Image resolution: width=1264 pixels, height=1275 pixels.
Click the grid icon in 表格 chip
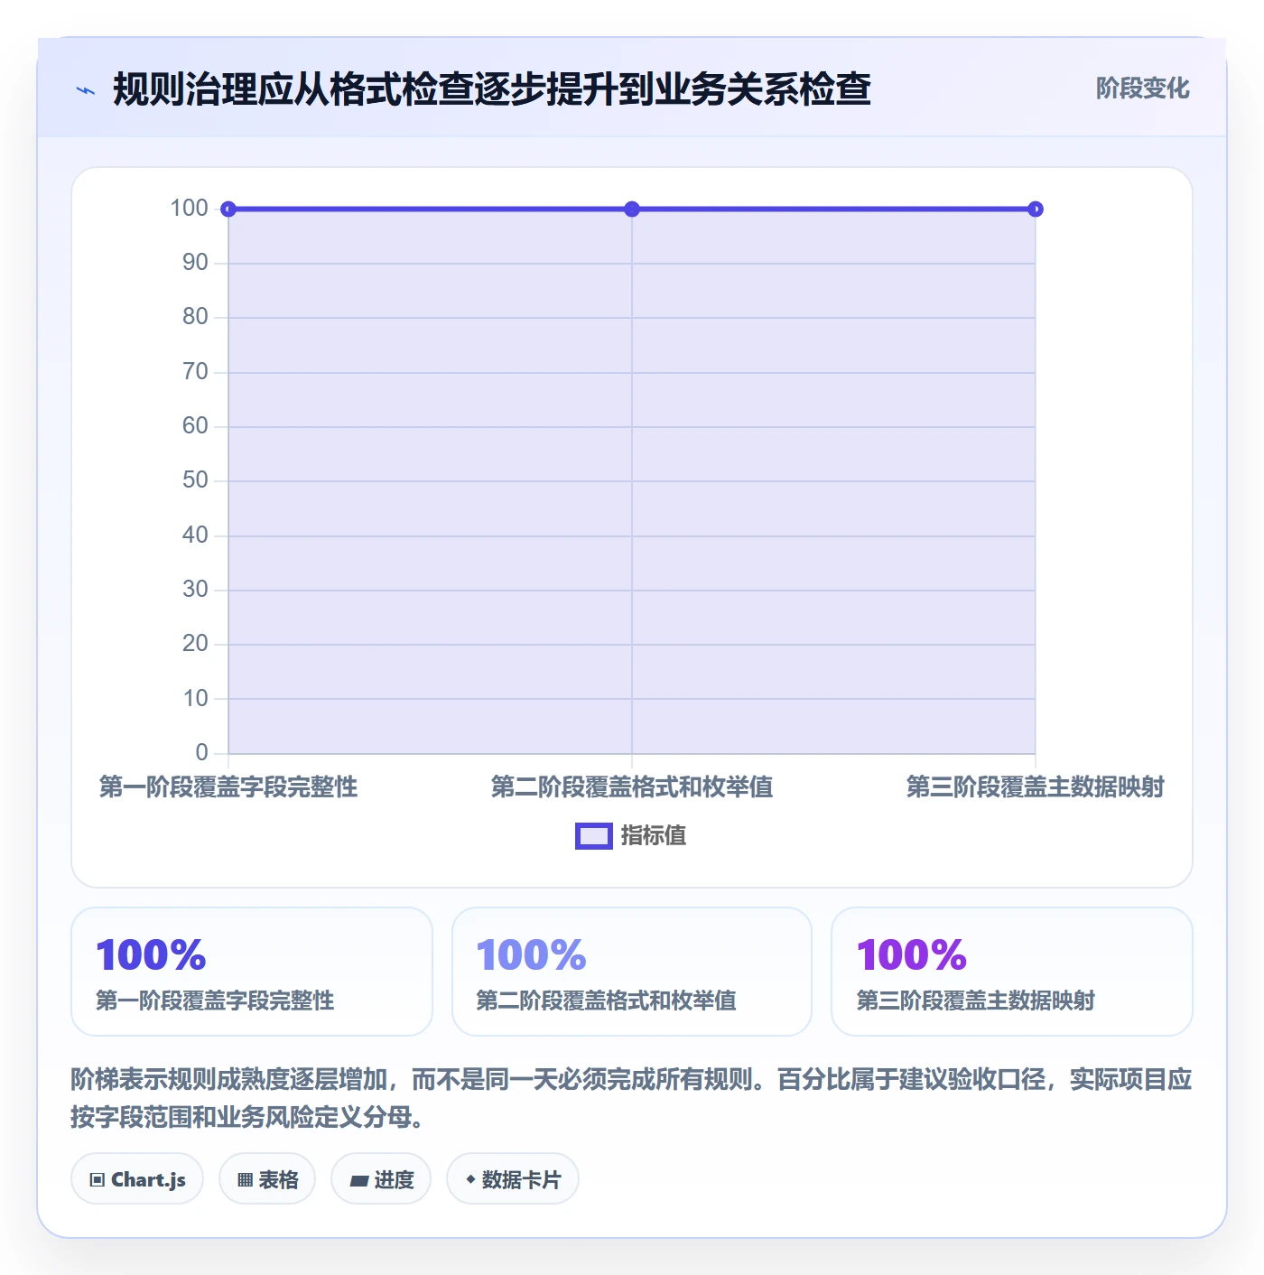point(245,1179)
